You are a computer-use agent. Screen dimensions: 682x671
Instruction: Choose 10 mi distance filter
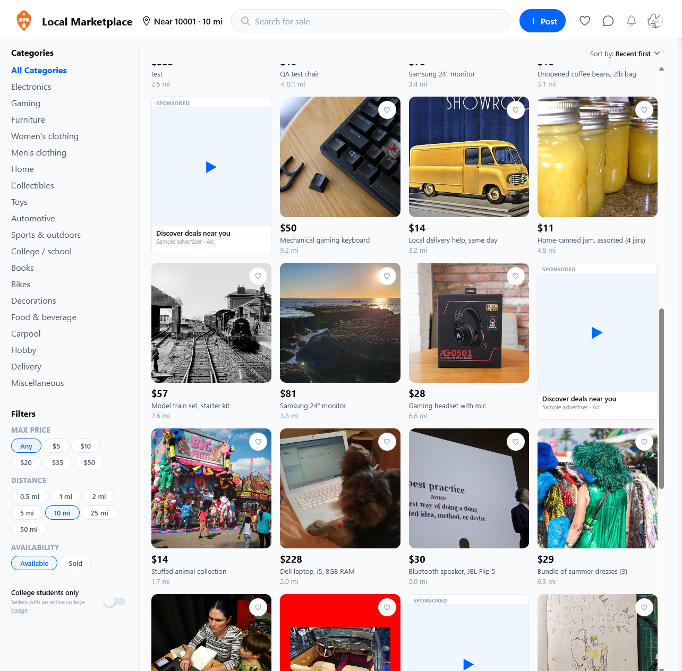point(62,513)
